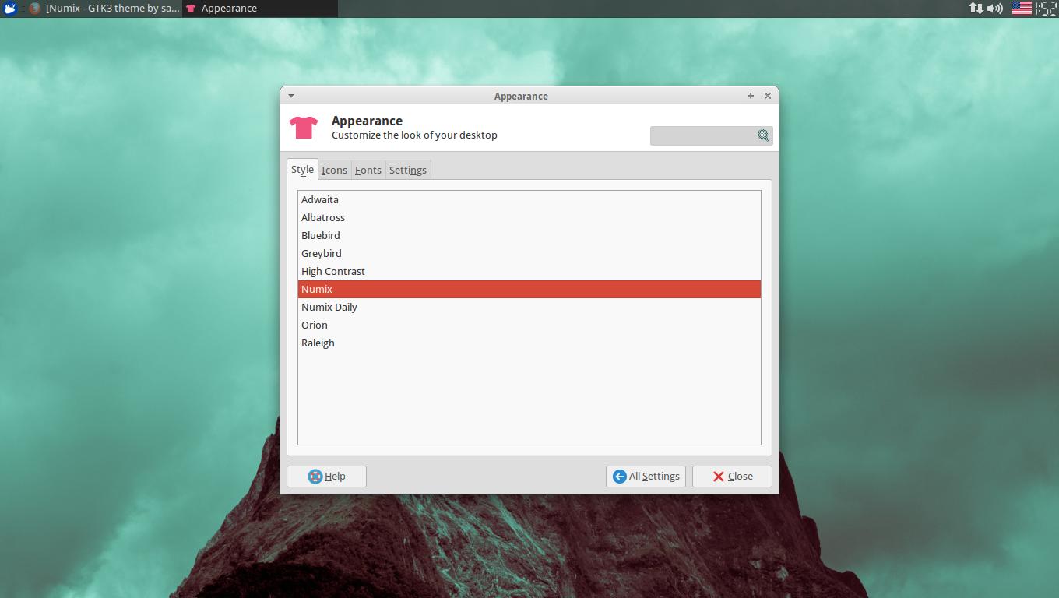This screenshot has width=1059, height=598.
Task: Click the Close button at the bottom
Action: pos(732,477)
